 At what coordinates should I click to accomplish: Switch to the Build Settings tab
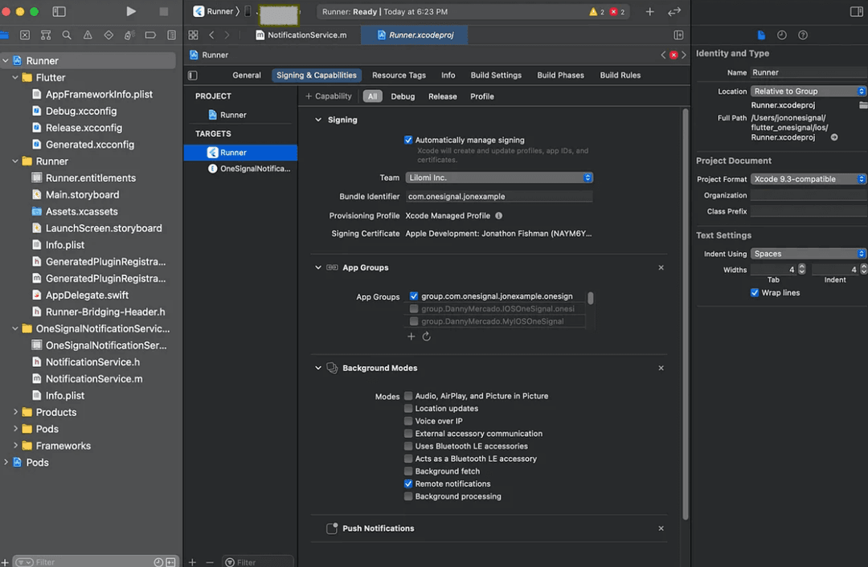click(496, 75)
